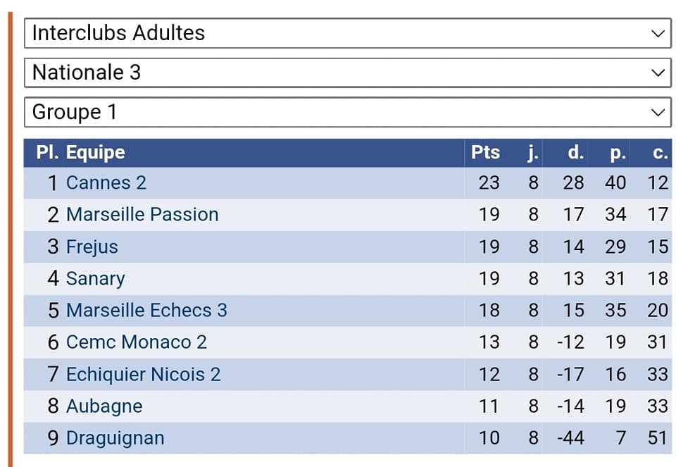Click the Pl. column header
The image size is (676, 467).
click(x=46, y=153)
